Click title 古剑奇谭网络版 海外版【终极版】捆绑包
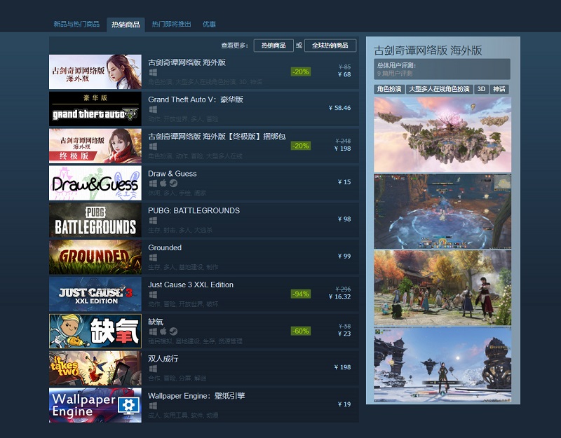561x438 pixels. click(x=217, y=136)
